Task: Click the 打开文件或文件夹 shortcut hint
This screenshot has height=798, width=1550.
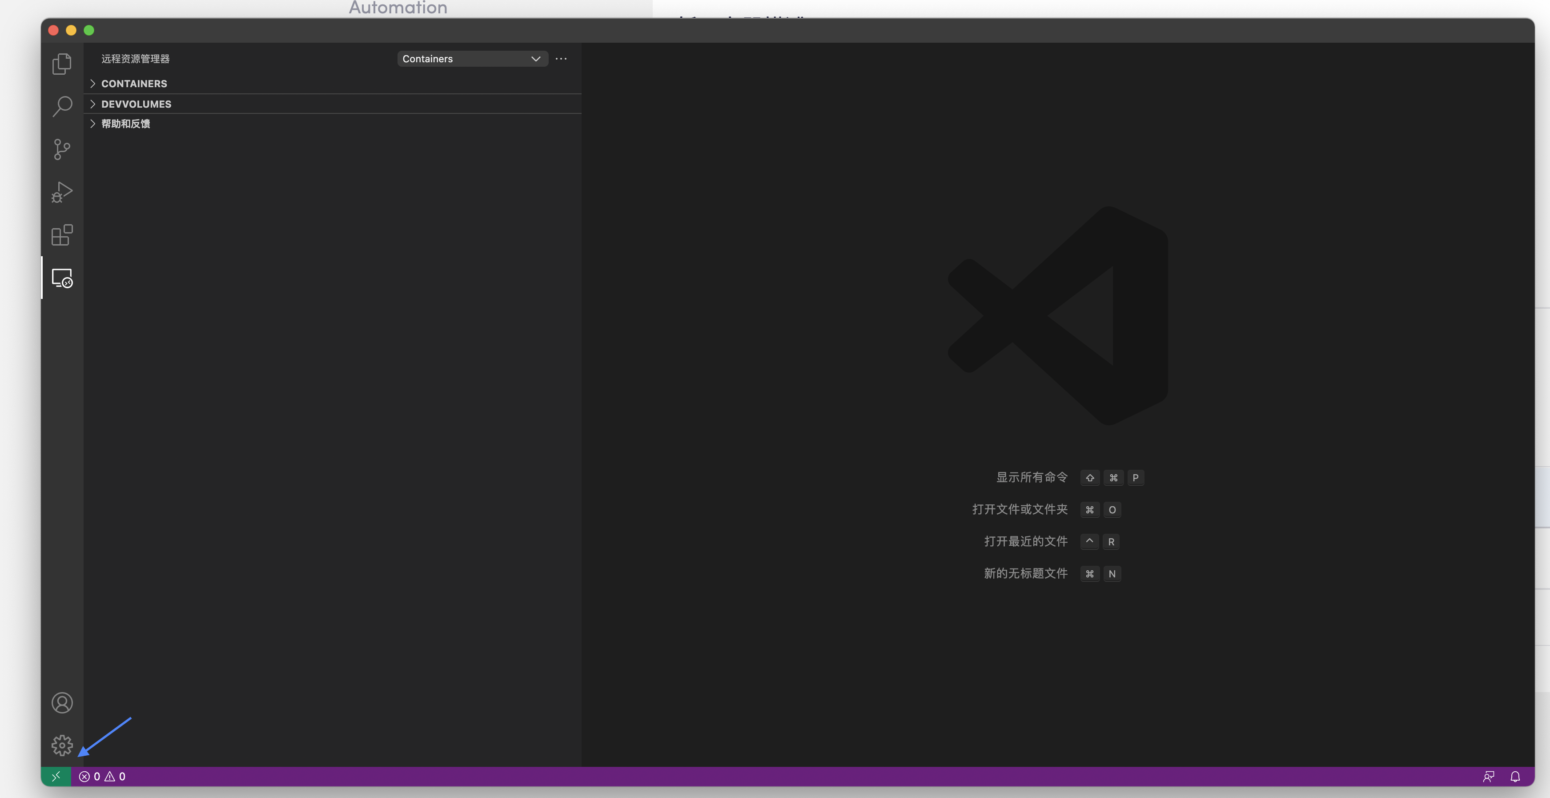Action: (1019, 509)
